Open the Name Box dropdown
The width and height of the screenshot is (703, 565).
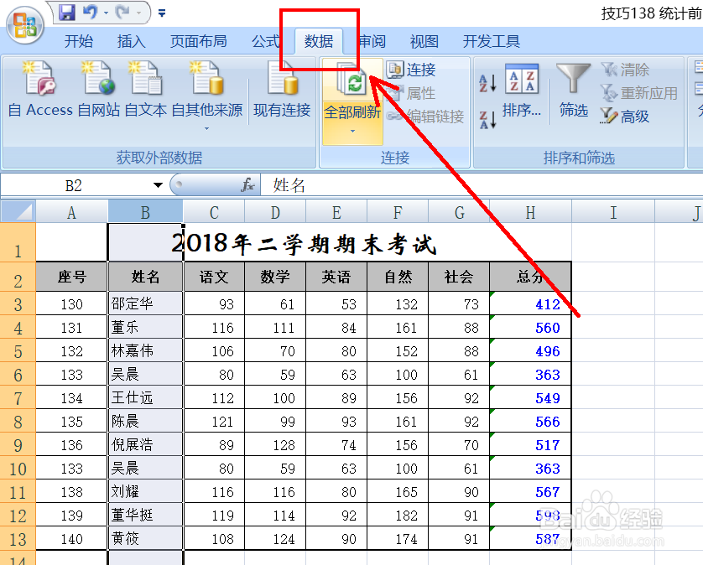tap(159, 184)
